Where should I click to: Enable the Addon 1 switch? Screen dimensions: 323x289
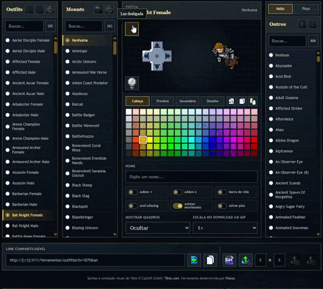click(133, 192)
